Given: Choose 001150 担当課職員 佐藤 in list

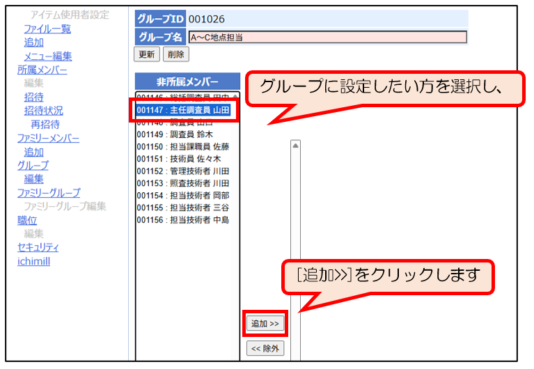Looking at the screenshot, I should pyautogui.click(x=183, y=147).
